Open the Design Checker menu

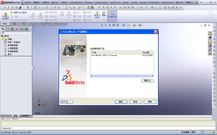click(101, 3)
